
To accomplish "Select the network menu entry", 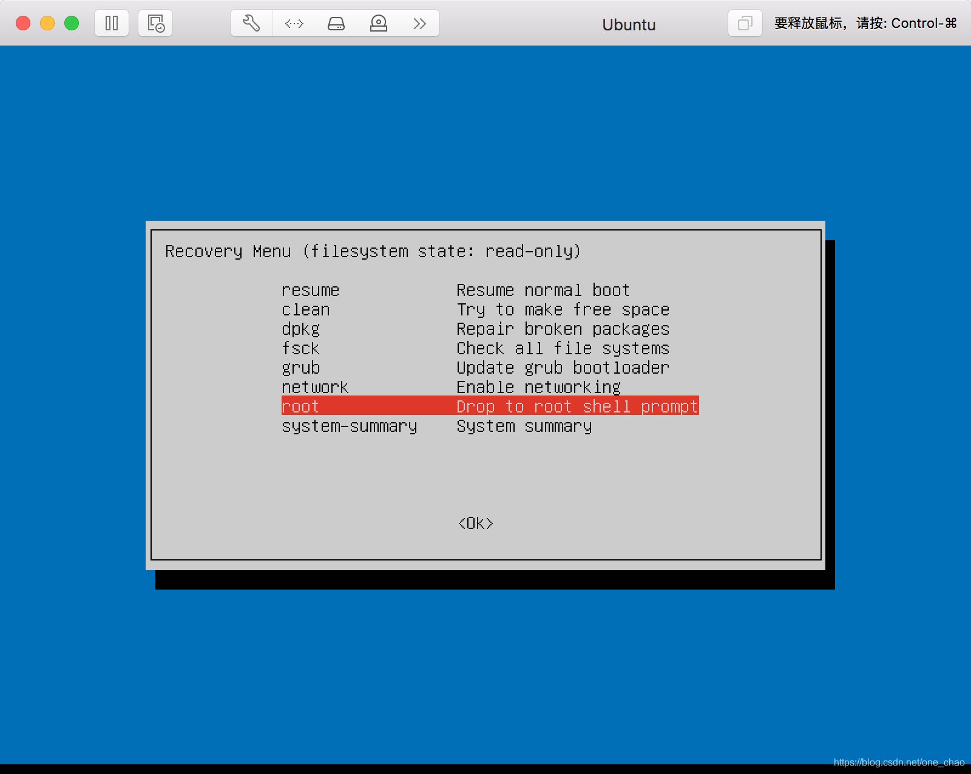I will pos(315,388).
